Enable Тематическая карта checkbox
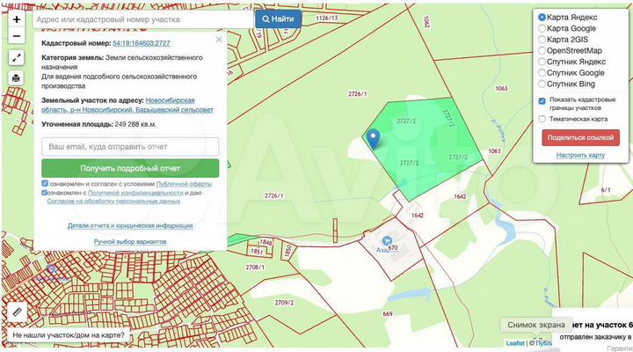 [542, 119]
